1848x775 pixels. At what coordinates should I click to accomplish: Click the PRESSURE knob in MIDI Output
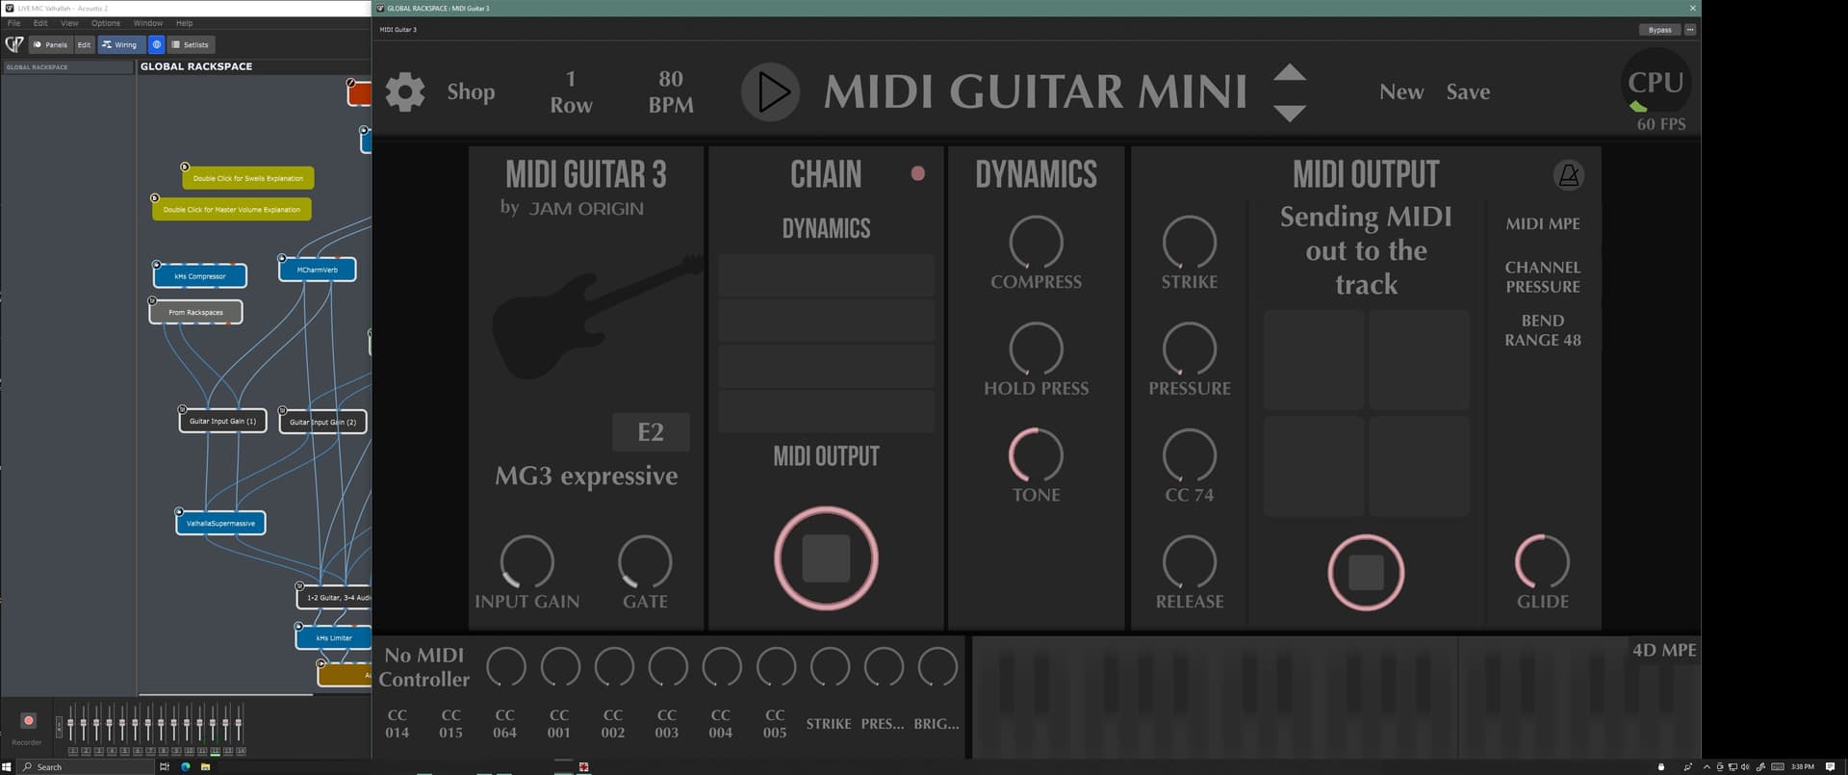[x=1190, y=349]
